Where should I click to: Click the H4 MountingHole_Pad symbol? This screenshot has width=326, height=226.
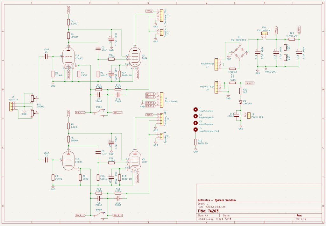(x=195, y=129)
